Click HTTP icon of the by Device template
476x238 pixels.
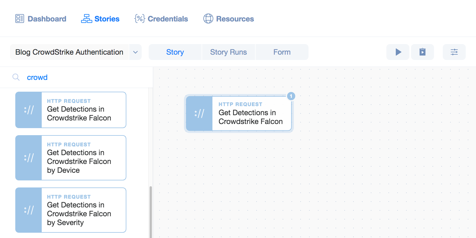(x=29, y=158)
